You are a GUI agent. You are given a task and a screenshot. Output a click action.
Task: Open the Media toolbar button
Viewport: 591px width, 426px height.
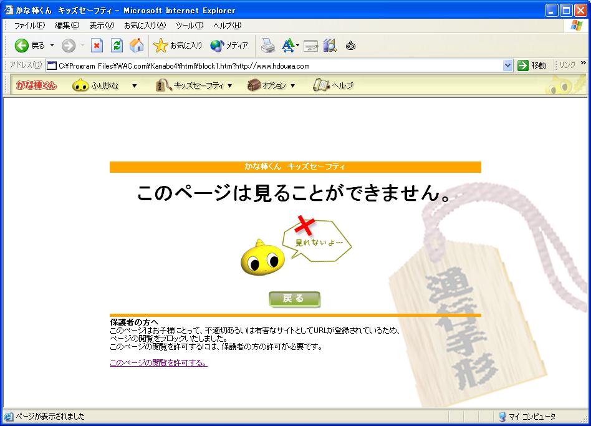[x=229, y=46]
